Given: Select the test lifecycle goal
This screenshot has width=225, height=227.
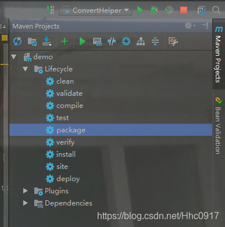Looking at the screenshot, I should [x=62, y=118].
